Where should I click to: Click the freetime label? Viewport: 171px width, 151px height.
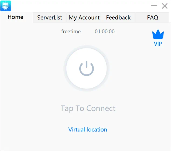(x=71, y=32)
